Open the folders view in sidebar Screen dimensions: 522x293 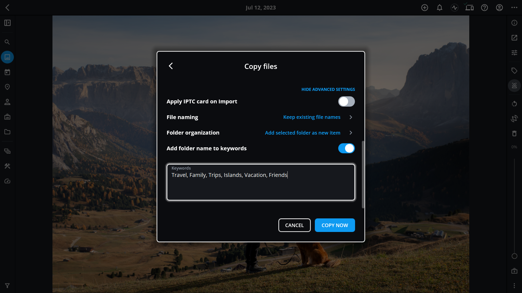(7, 132)
